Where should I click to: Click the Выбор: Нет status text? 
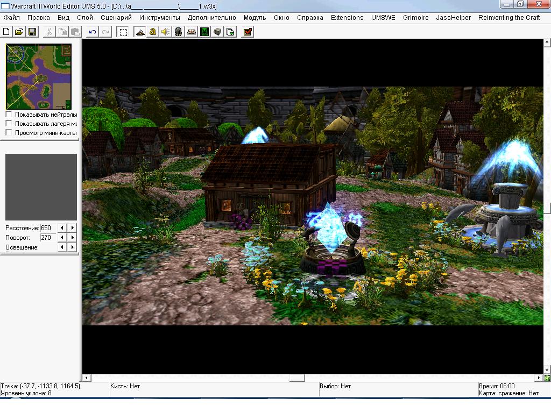335,386
